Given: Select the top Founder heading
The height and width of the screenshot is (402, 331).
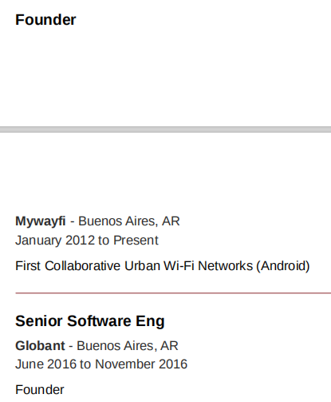Looking at the screenshot, I should click(45, 20).
